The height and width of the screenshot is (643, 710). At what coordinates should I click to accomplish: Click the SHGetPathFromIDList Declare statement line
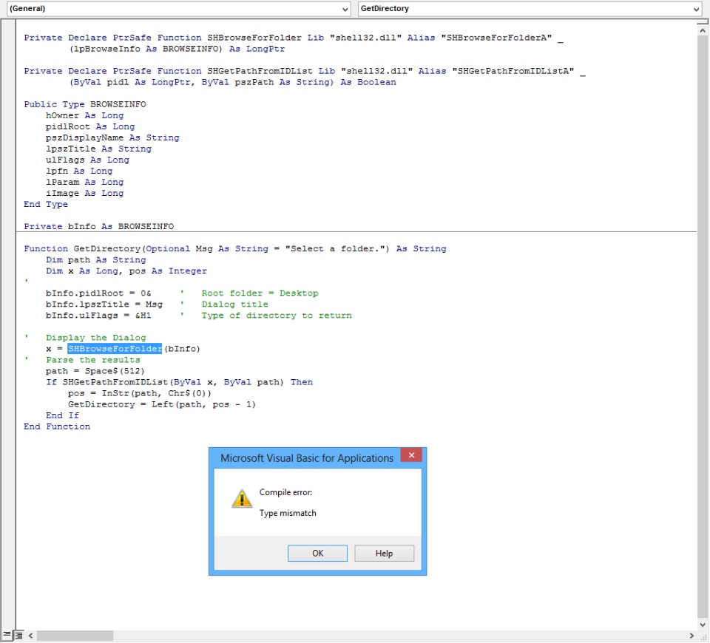coord(304,71)
